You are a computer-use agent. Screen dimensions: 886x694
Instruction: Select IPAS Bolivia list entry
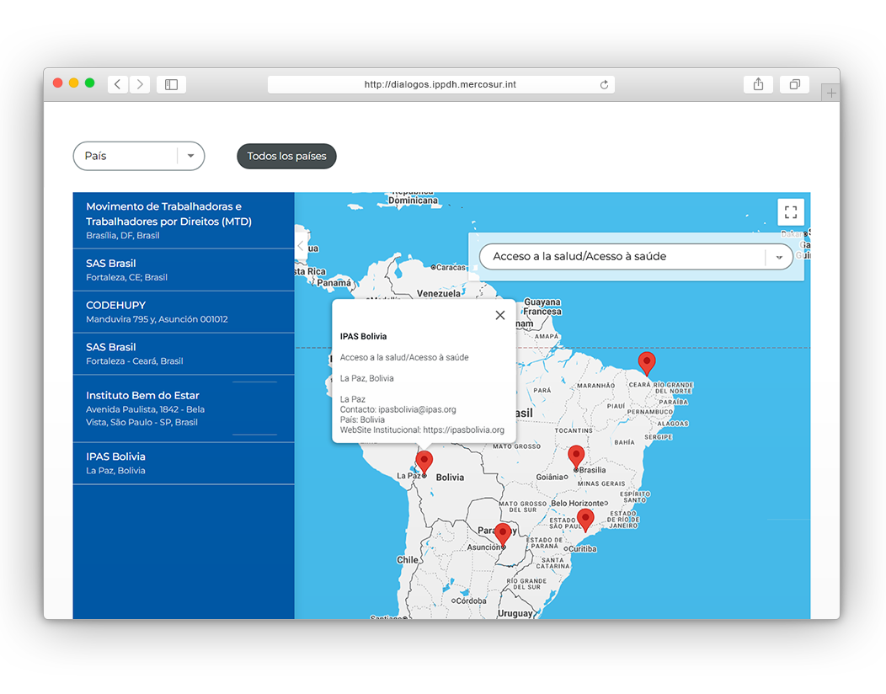coord(184,463)
